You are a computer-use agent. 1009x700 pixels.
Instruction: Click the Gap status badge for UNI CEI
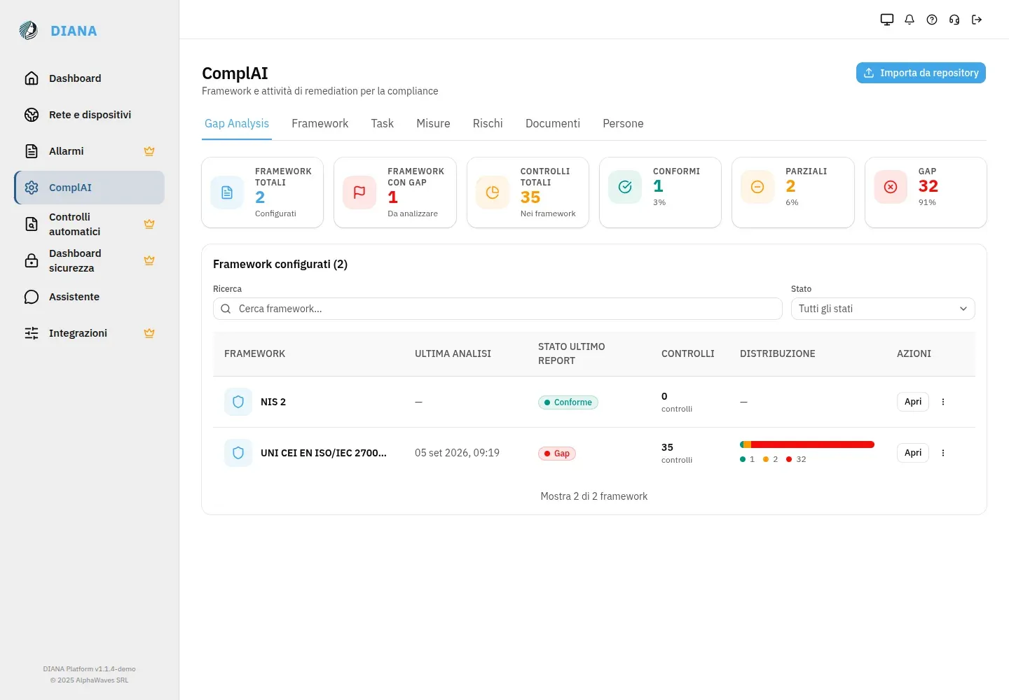pyautogui.click(x=557, y=454)
